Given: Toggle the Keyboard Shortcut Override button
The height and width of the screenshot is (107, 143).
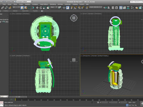Looking at the screenshot, I should coord(68,8).
